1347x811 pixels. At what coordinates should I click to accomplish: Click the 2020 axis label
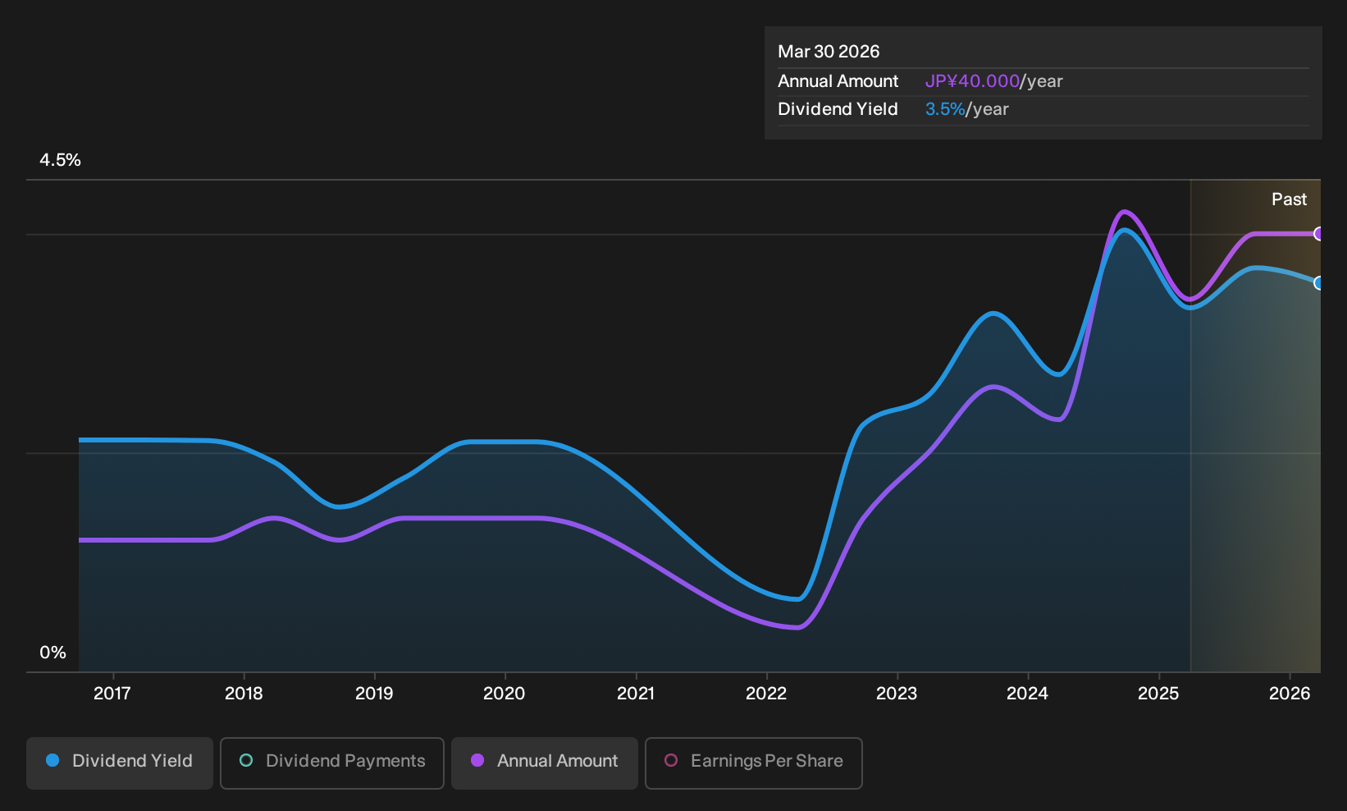tap(505, 694)
